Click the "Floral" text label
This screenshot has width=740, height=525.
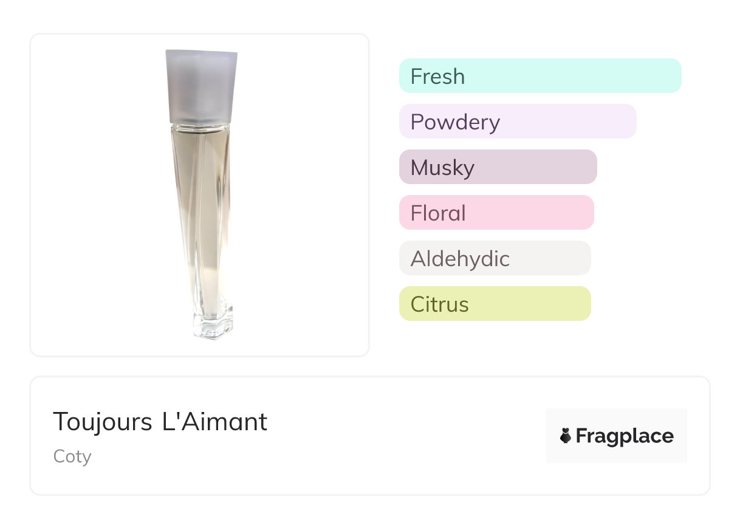(438, 213)
